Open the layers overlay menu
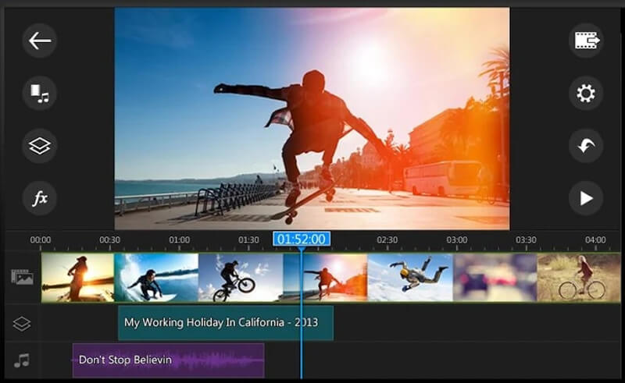 (39, 146)
